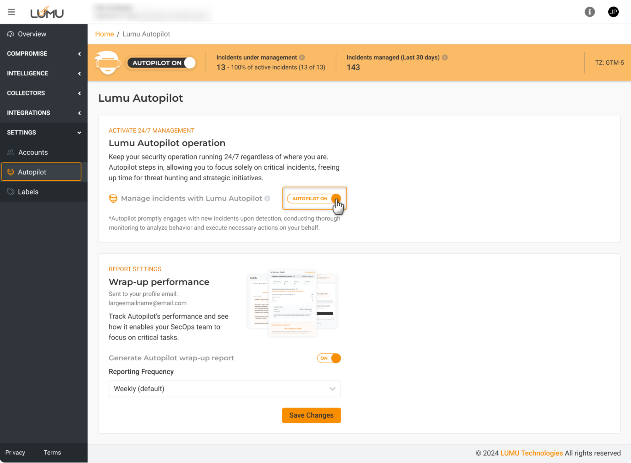Go to Home breadcrumb link
Image resolution: width=631 pixels, height=463 pixels.
104,34
